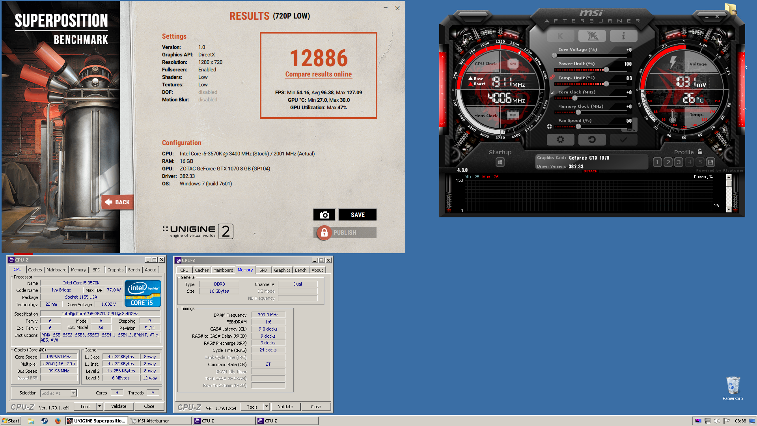
Task: Click Compare results online link
Action: coord(318,74)
